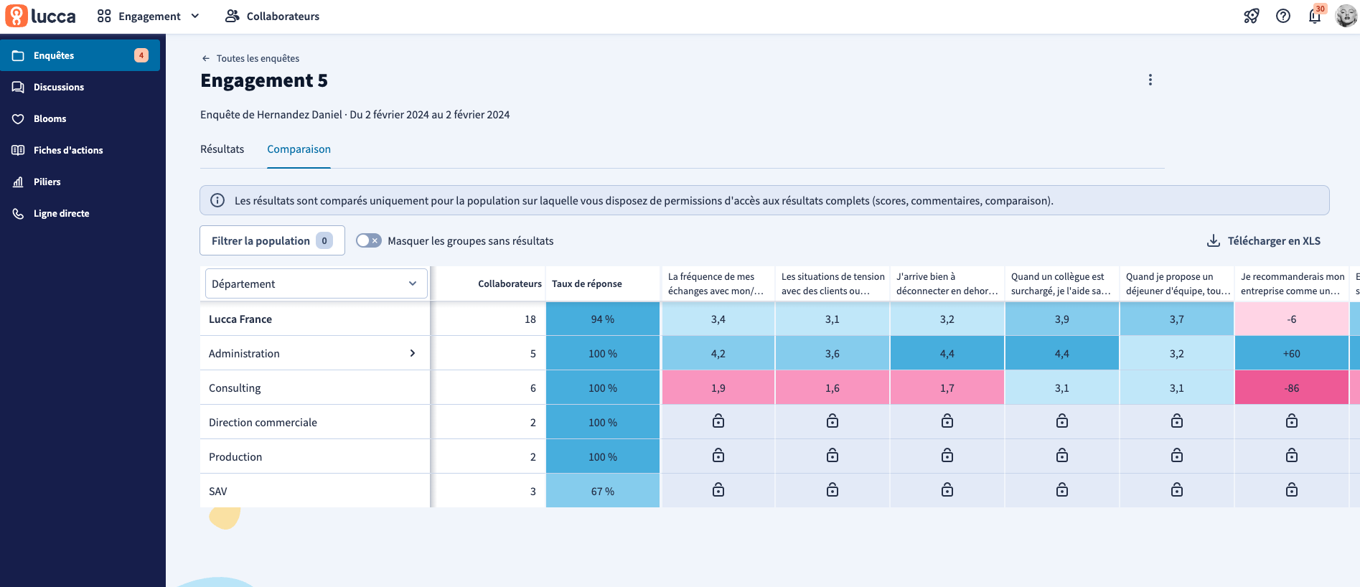
Task: Click the Enquêtes badge showing 4
Action: tap(141, 55)
